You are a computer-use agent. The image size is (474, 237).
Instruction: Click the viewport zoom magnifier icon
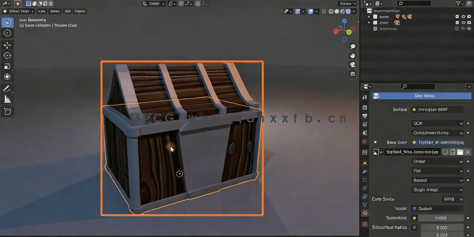tap(352, 46)
